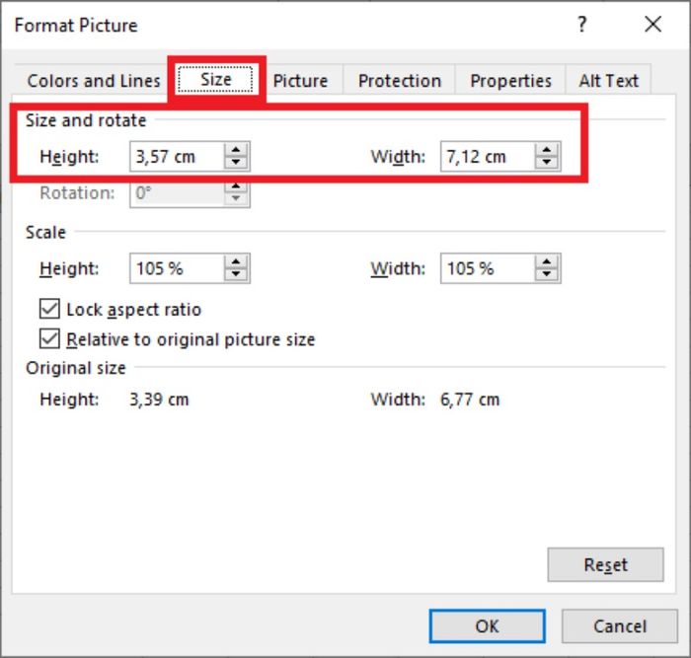Increase Scale Width percentage up arrow
Viewport: 691px width, 658px height.
click(x=547, y=262)
